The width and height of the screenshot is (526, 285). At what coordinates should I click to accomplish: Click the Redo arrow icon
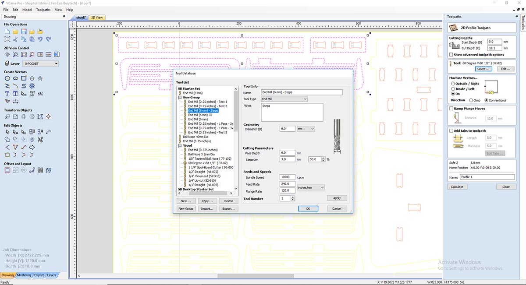coord(49,39)
